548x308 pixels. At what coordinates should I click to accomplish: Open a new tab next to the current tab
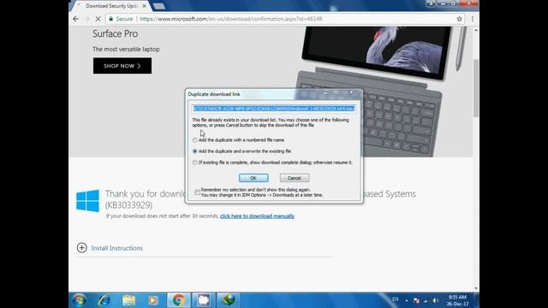coord(159,6)
